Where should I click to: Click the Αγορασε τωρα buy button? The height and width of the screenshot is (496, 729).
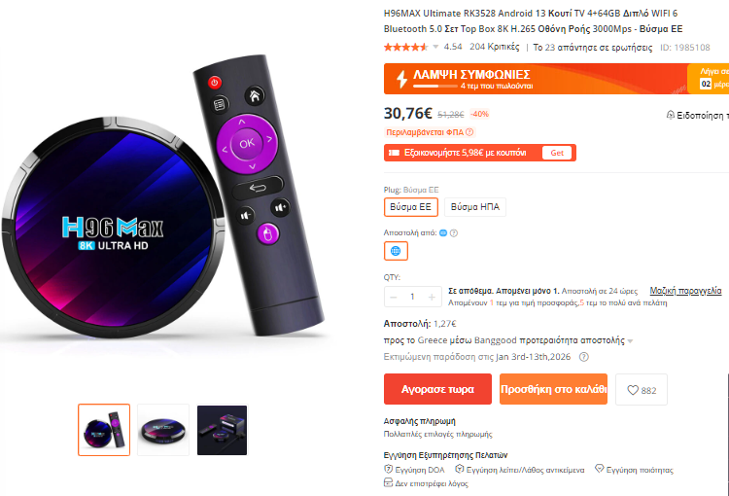(x=437, y=389)
